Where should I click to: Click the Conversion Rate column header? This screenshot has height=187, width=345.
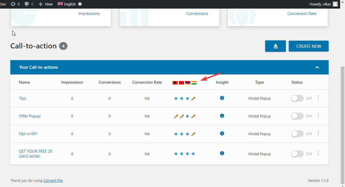pyautogui.click(x=147, y=82)
